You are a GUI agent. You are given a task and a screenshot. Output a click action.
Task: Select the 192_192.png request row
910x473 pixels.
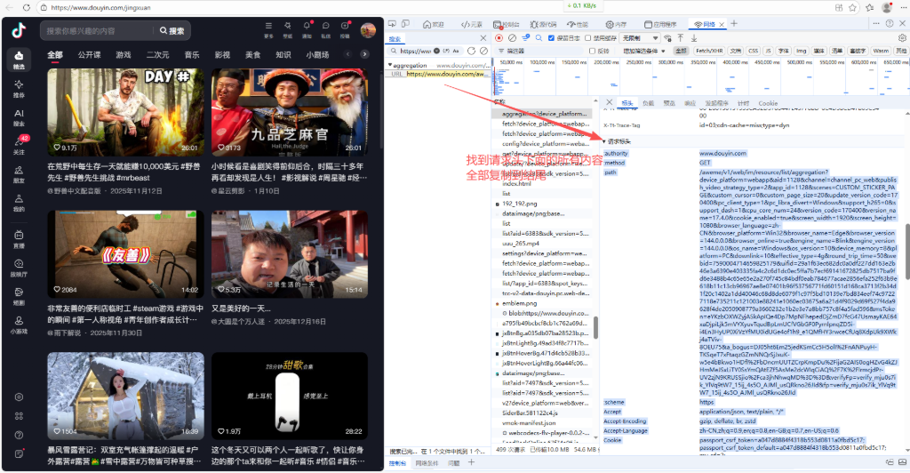point(543,204)
